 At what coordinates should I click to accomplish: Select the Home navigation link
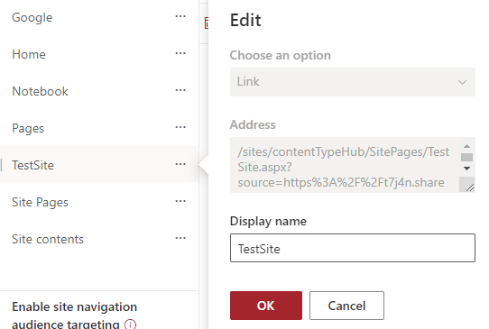click(x=29, y=54)
